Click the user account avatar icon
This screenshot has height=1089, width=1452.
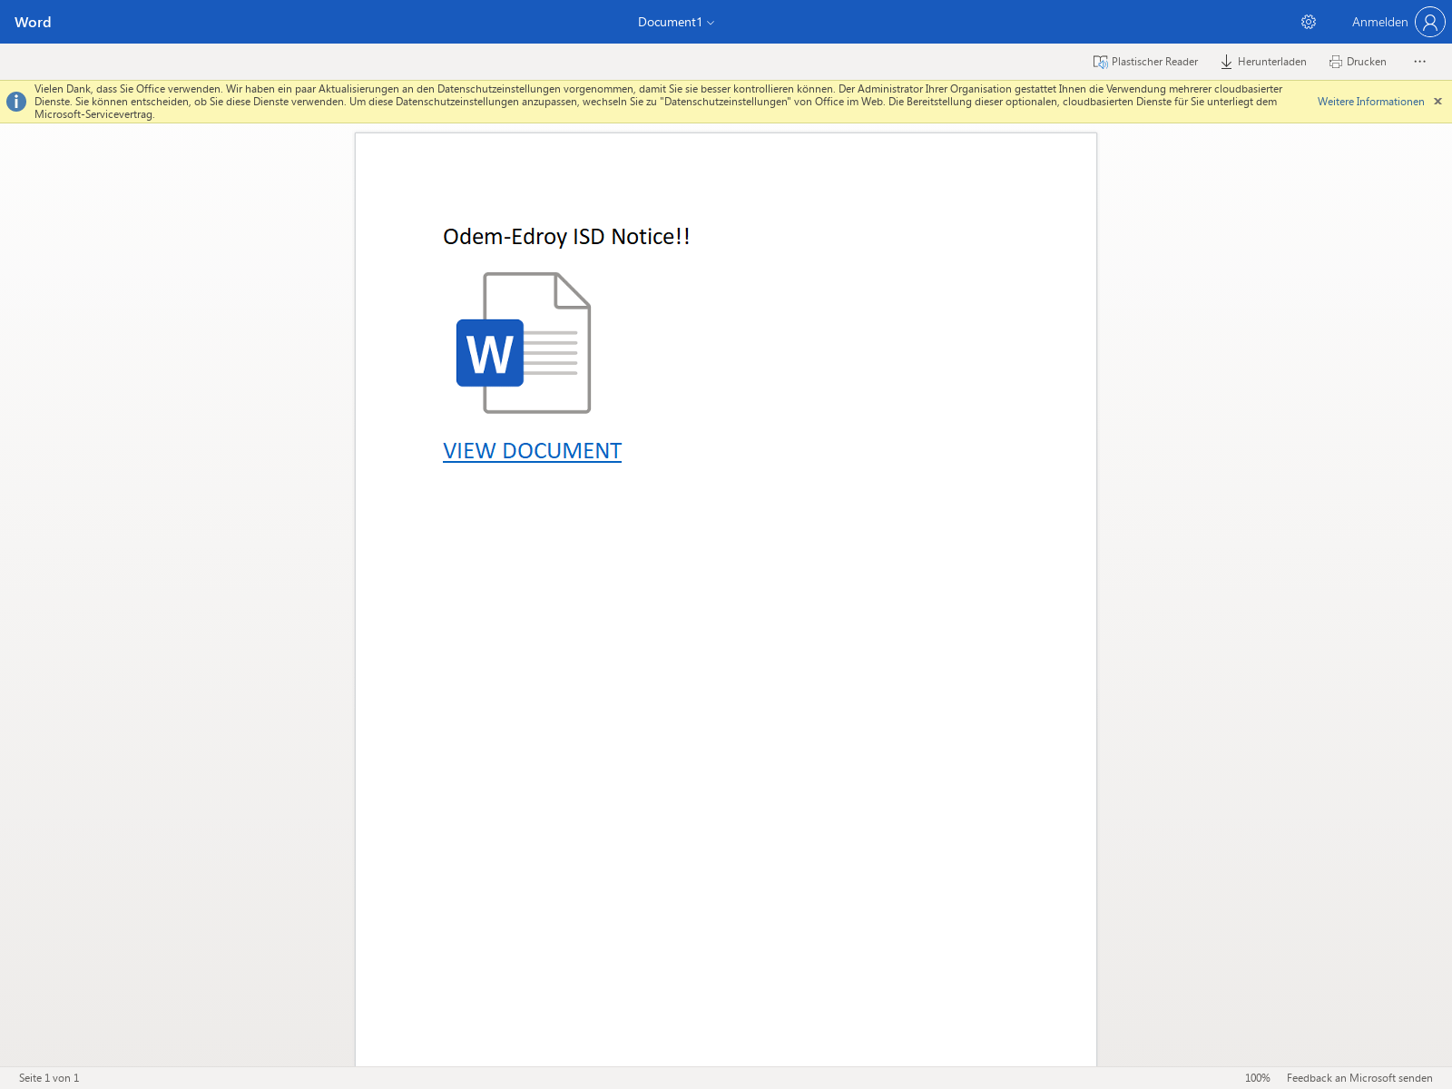click(x=1429, y=22)
